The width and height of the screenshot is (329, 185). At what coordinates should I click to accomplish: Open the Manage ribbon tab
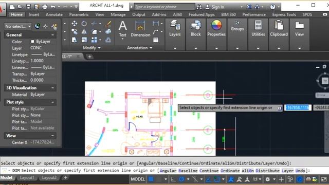tap(118, 14)
